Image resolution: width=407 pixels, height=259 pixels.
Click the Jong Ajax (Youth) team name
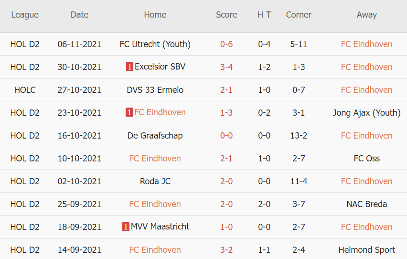click(x=366, y=113)
